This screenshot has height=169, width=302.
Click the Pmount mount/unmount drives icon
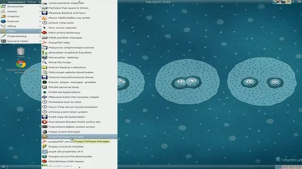pos(44,77)
